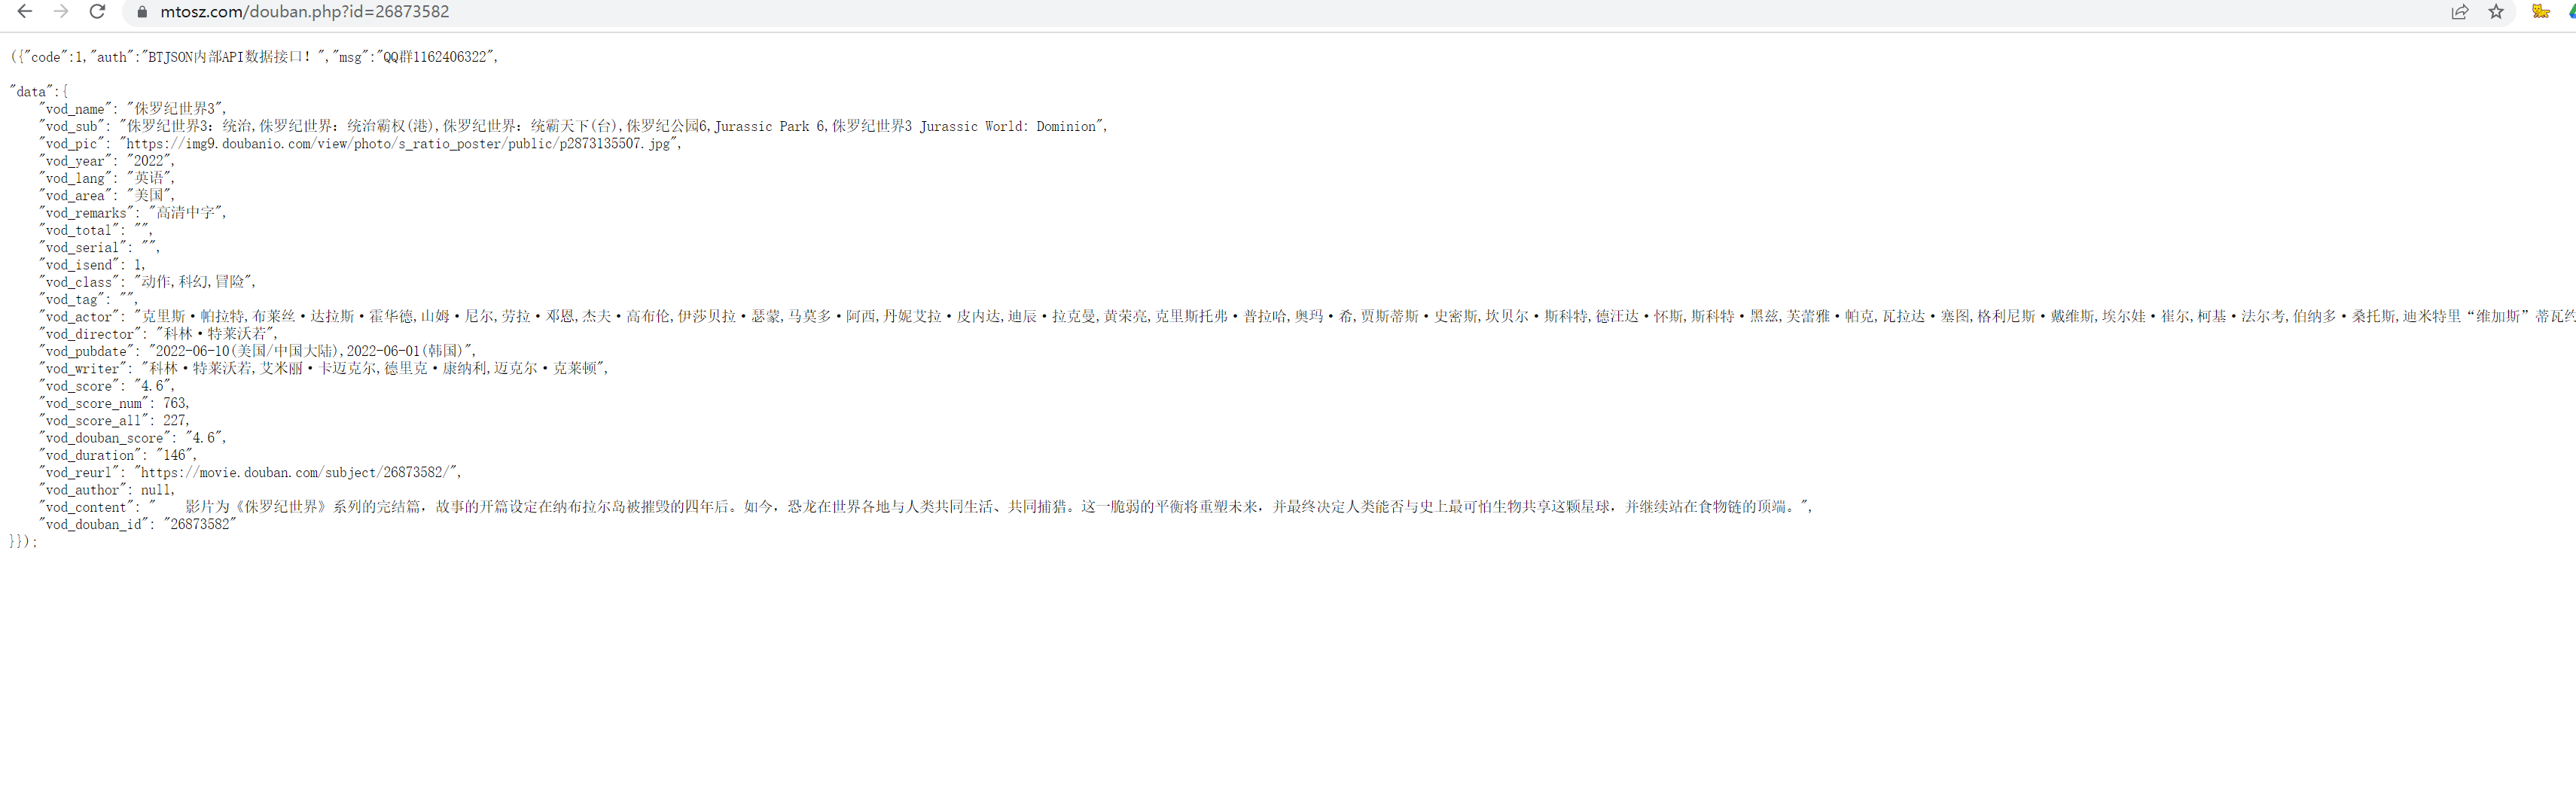Image resolution: width=2576 pixels, height=806 pixels.
Task: Select the vod_reurl movie.douban.com URL
Action: point(297,472)
